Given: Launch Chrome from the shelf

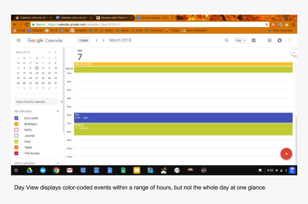Looking at the screenshot, I should 56,170.
